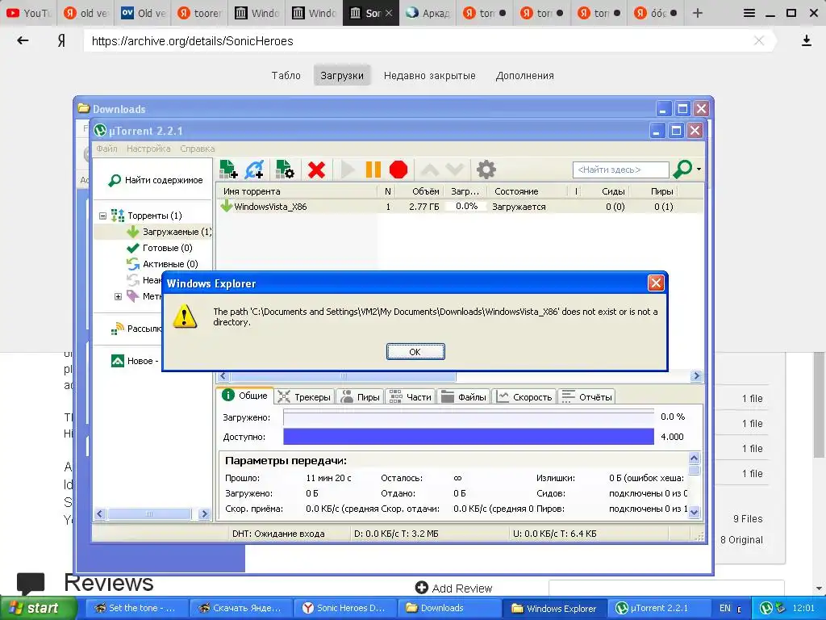Open Недавно закрытые in browser
The image size is (826, 620).
(x=429, y=75)
